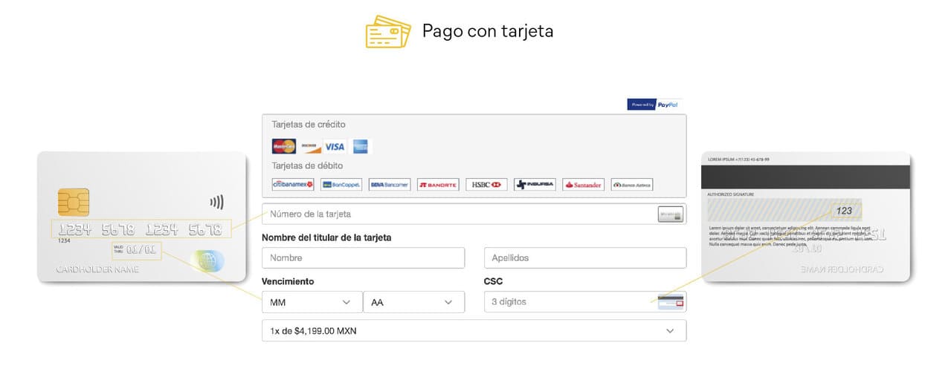Open the AA expiration year dropdown

pos(413,302)
